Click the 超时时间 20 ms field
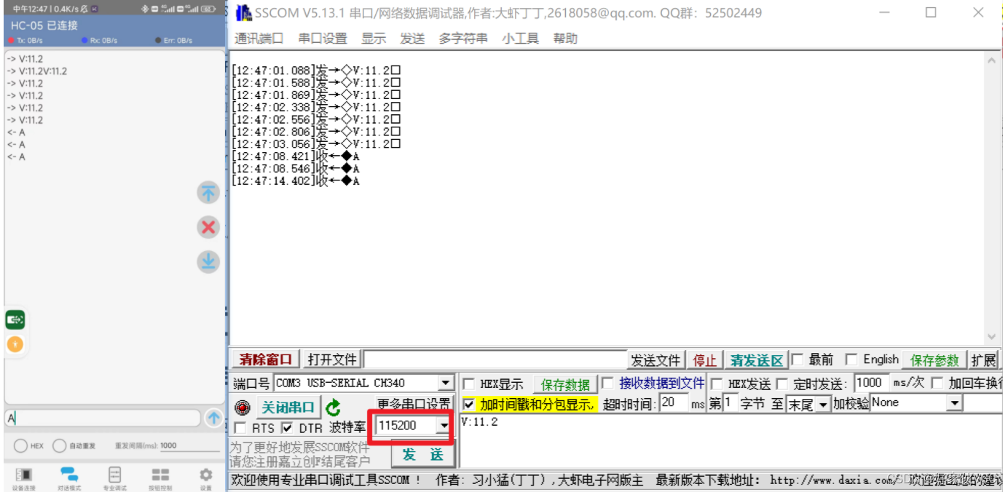 tap(674, 403)
